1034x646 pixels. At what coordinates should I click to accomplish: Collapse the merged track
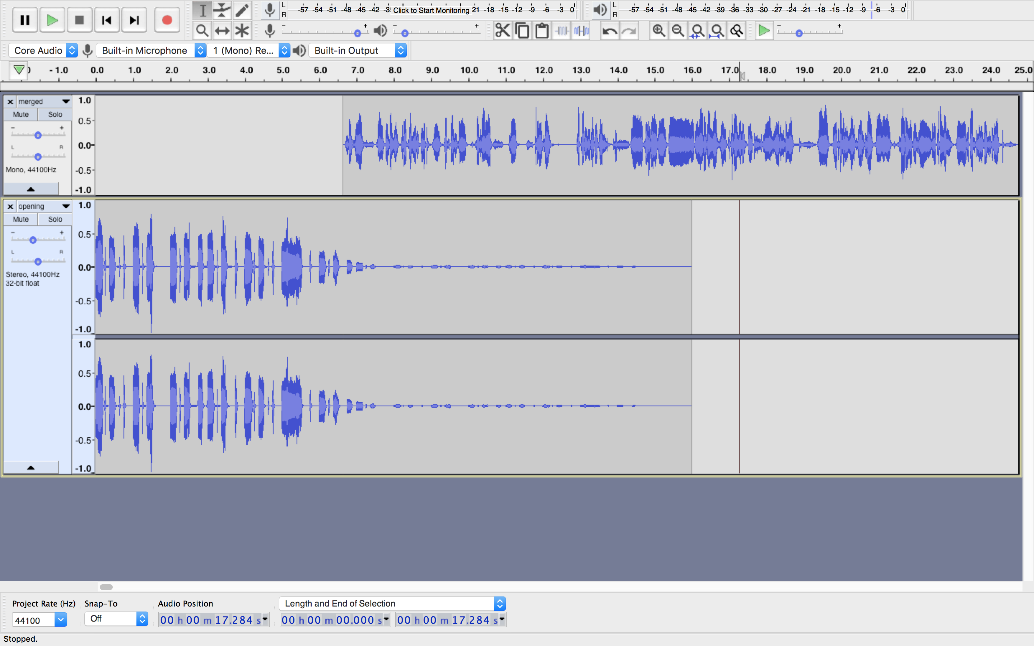pyautogui.click(x=31, y=189)
